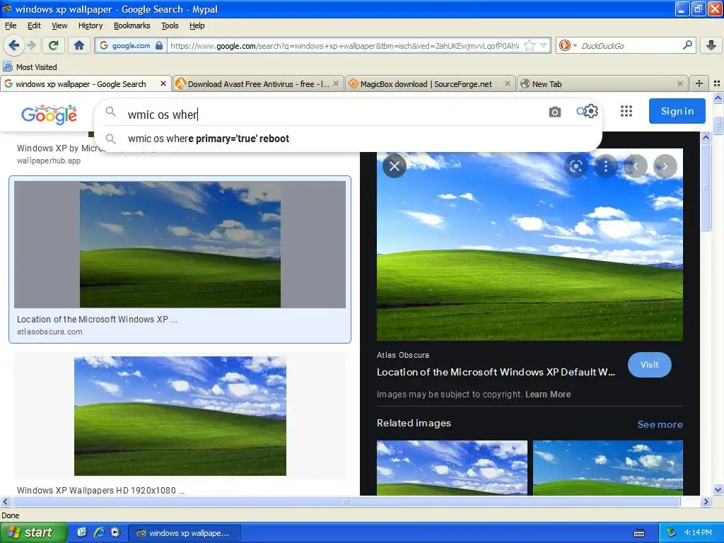Close the Avast Free Antivirus tab
This screenshot has height=543, width=724.
336,83
